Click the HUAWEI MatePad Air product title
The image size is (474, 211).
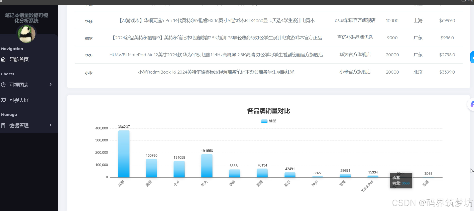(x=216, y=55)
